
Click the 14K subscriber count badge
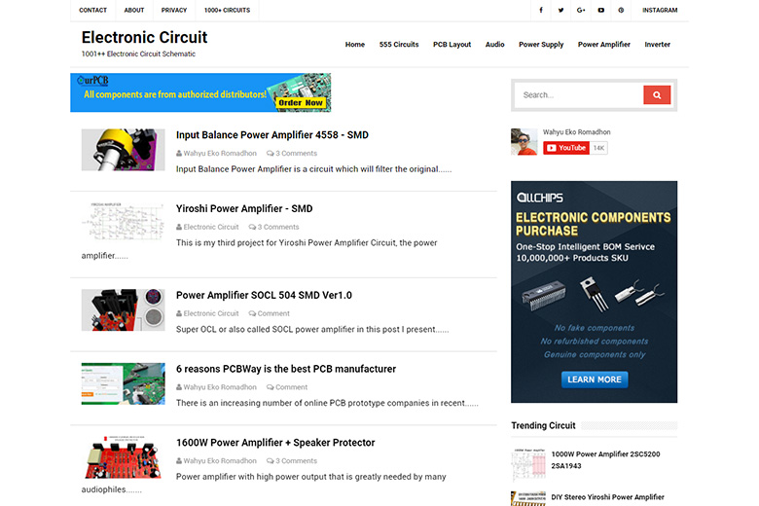[x=598, y=148]
